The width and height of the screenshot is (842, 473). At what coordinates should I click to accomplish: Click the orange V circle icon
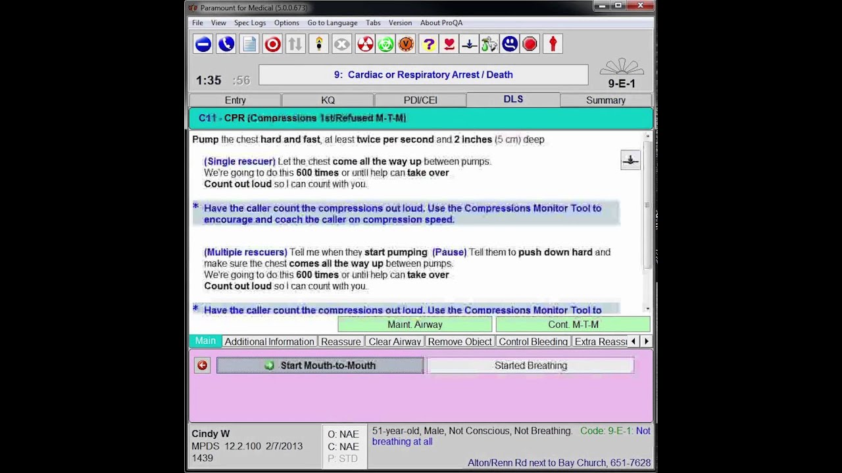(406, 44)
